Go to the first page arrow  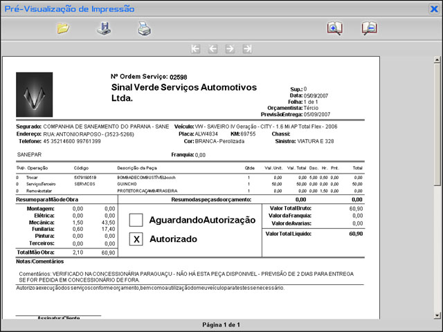click(x=195, y=49)
